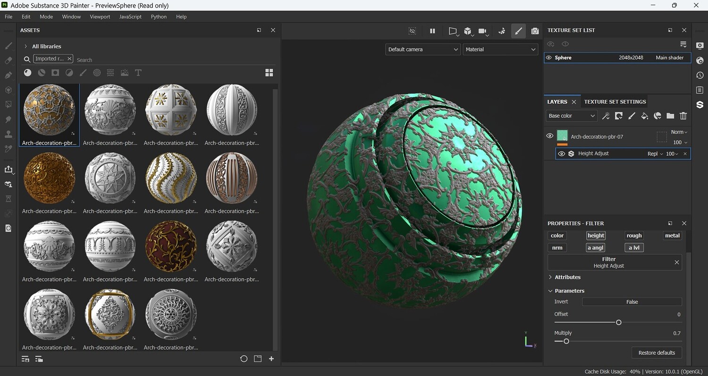
Task: Switch to the Texture Set Settings tab
Action: [615, 101]
